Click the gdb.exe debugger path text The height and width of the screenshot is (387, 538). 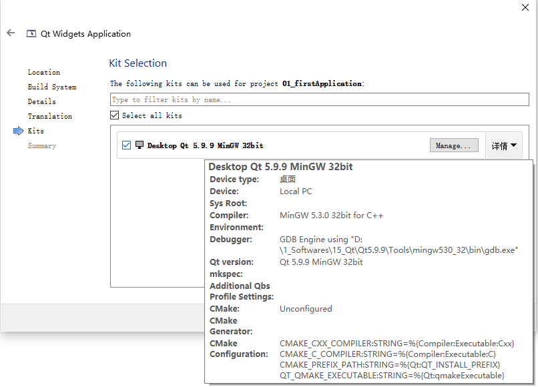398,245
